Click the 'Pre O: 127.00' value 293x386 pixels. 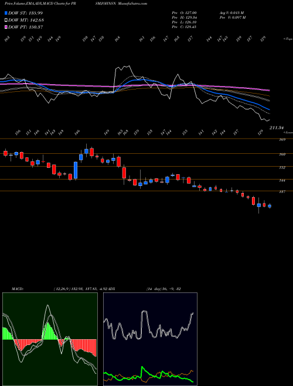[184, 13]
